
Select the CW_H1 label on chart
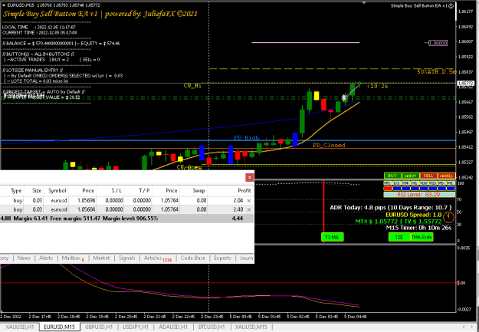pos(192,86)
